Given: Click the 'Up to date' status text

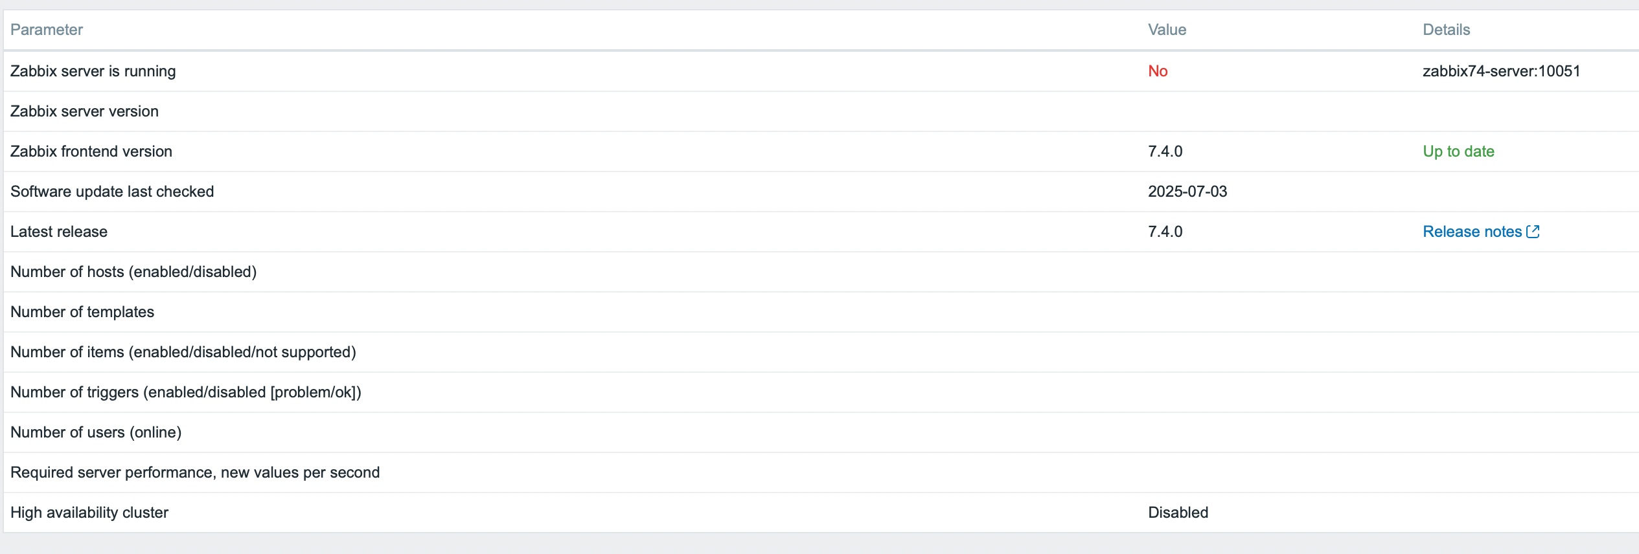Looking at the screenshot, I should click(1458, 151).
